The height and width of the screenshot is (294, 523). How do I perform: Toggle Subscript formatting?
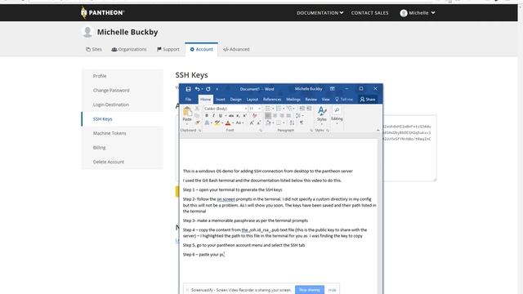point(238,116)
